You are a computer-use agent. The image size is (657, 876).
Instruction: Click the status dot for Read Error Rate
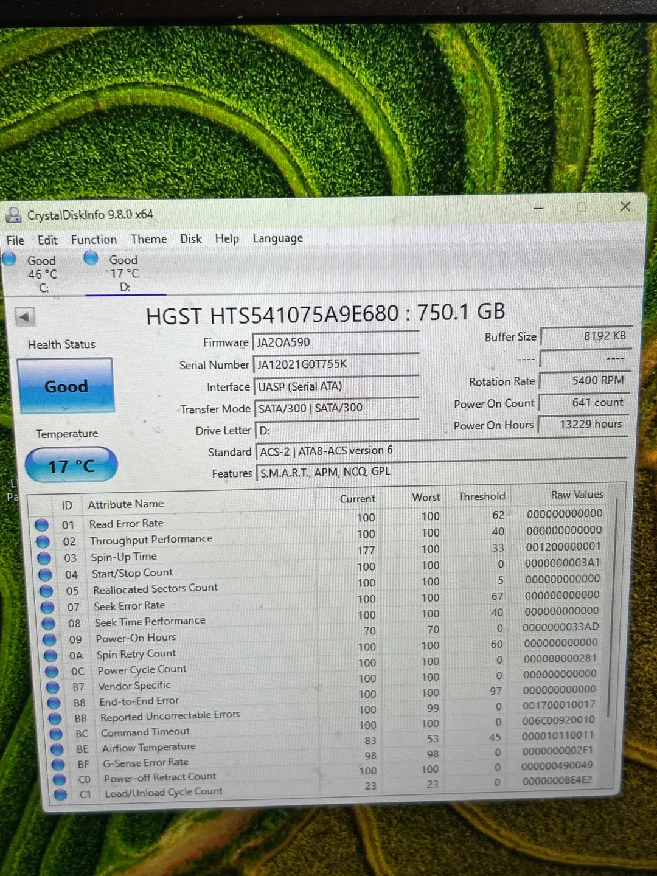click(41, 524)
